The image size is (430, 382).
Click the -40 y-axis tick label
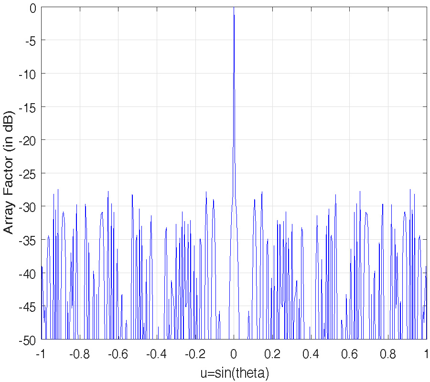click(x=28, y=274)
